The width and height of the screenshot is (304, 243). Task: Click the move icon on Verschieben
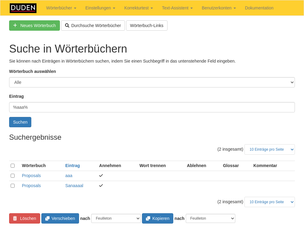tap(47, 218)
